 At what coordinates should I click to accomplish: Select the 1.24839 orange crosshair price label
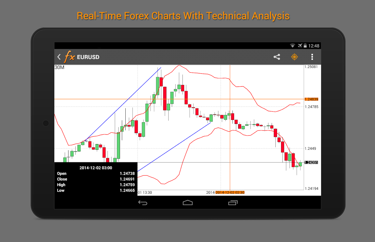[311, 99]
